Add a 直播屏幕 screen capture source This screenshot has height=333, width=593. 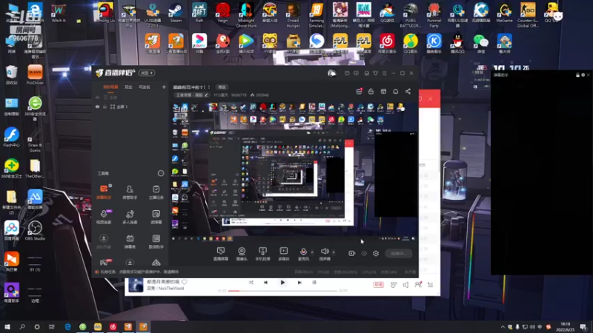pyautogui.click(x=220, y=254)
